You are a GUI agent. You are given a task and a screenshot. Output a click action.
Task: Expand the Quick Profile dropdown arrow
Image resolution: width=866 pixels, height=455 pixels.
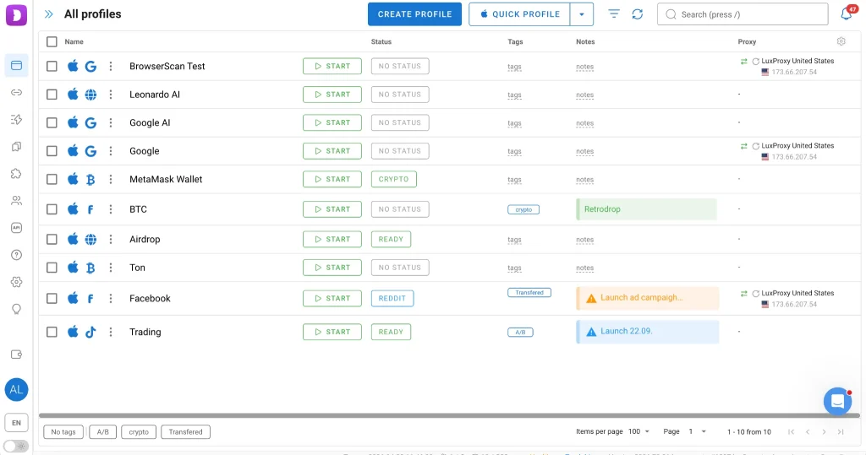pos(581,14)
